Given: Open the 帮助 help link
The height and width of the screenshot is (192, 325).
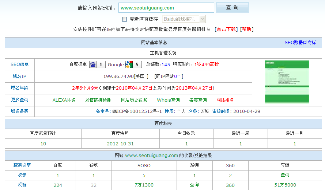Looking at the screenshot, I should (x=247, y=29).
